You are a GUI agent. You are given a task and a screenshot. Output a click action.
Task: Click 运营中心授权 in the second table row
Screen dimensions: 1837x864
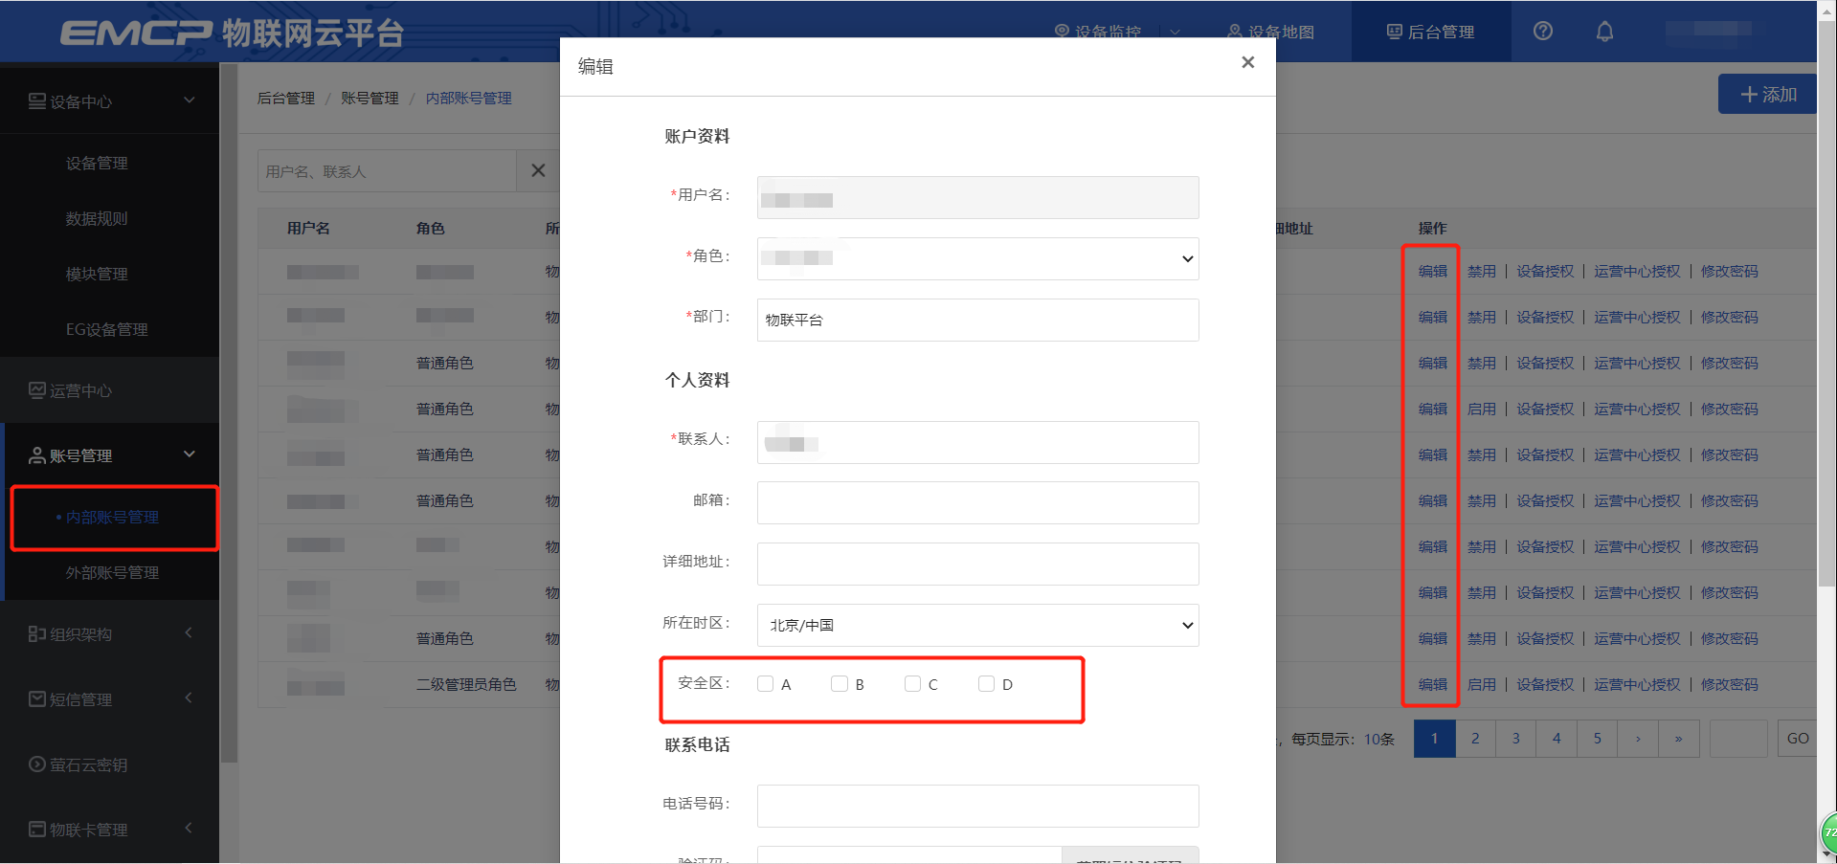pyautogui.click(x=1637, y=317)
